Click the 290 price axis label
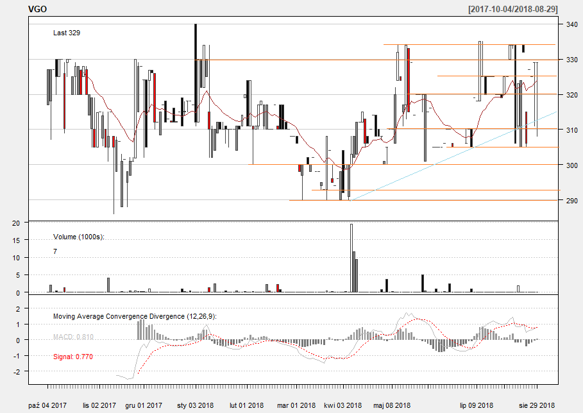 coord(572,201)
